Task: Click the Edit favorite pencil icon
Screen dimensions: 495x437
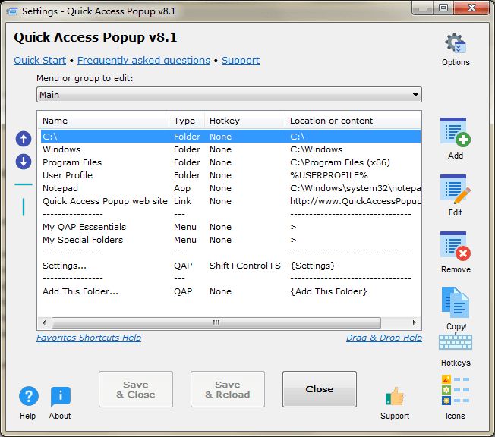Action: tap(456, 190)
